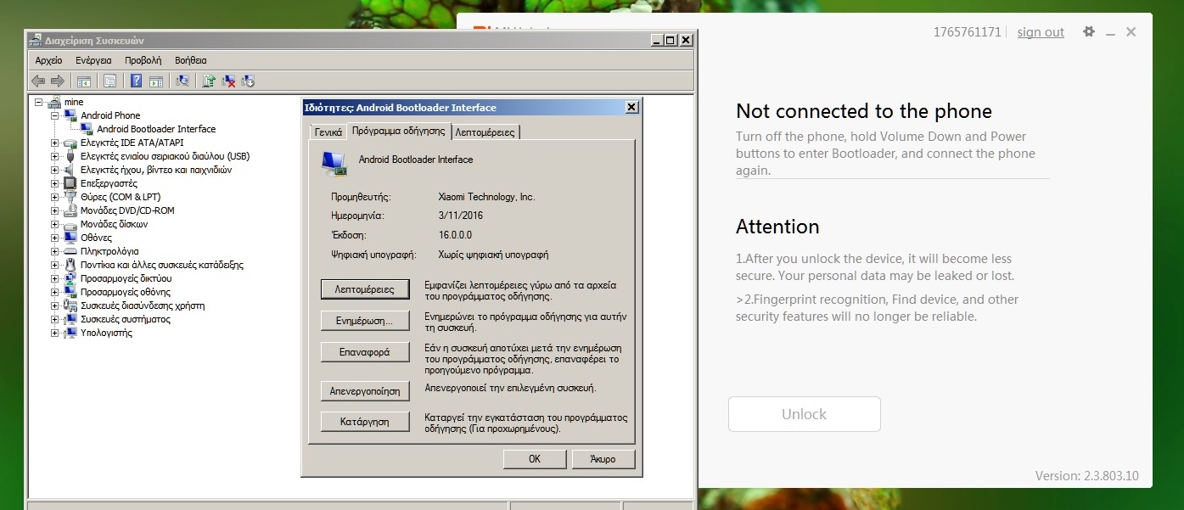Click the Κατάργηση uninstall driver button
The height and width of the screenshot is (510, 1184).
coord(365,422)
